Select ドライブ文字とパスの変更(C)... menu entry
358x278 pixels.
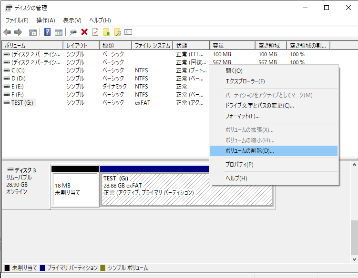click(274, 106)
